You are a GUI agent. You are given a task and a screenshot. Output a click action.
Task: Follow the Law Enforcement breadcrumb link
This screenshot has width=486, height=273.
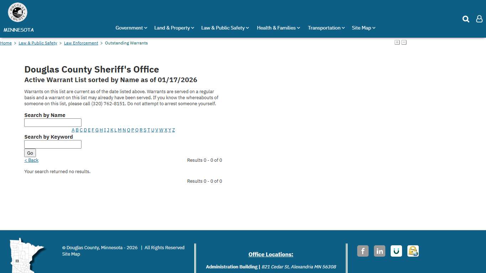pyautogui.click(x=81, y=43)
